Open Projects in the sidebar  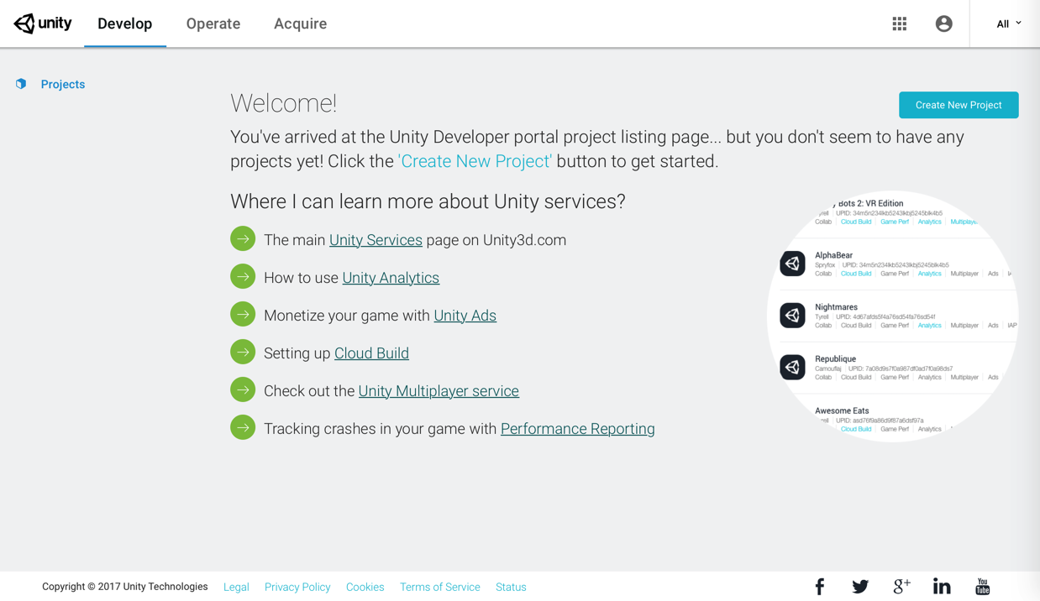(x=63, y=84)
